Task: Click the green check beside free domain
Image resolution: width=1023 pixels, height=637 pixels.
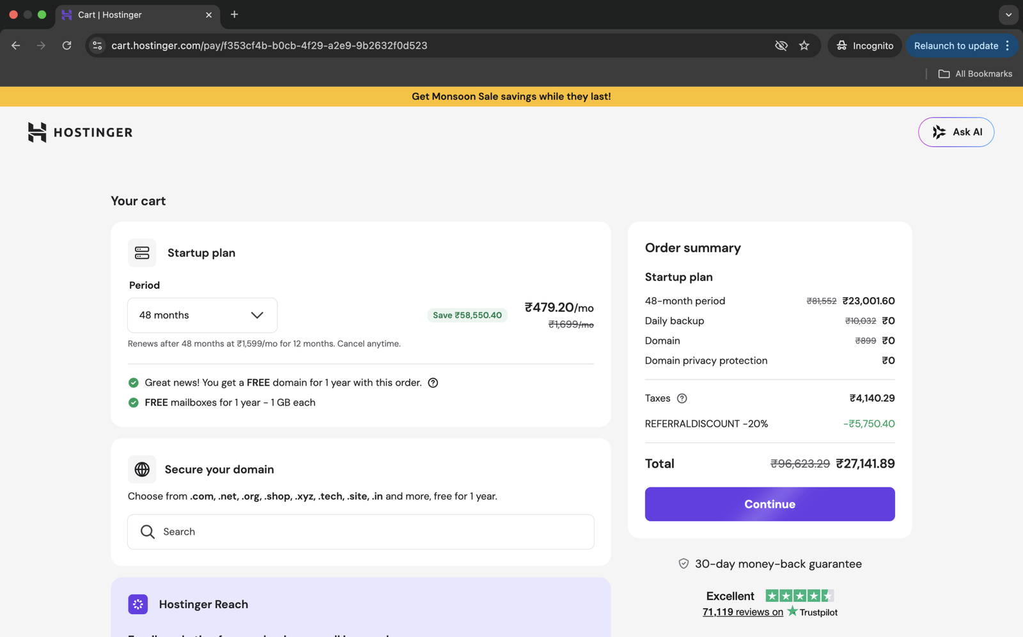Action: click(134, 383)
